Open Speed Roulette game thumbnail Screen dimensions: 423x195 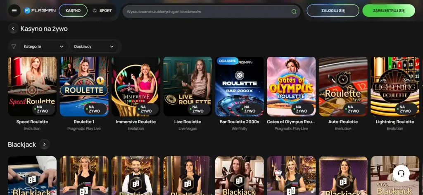coord(32,87)
